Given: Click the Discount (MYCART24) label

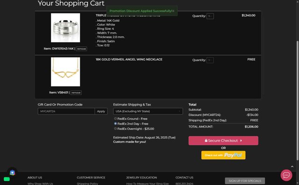Looking at the screenshot, I should (x=205, y=115).
